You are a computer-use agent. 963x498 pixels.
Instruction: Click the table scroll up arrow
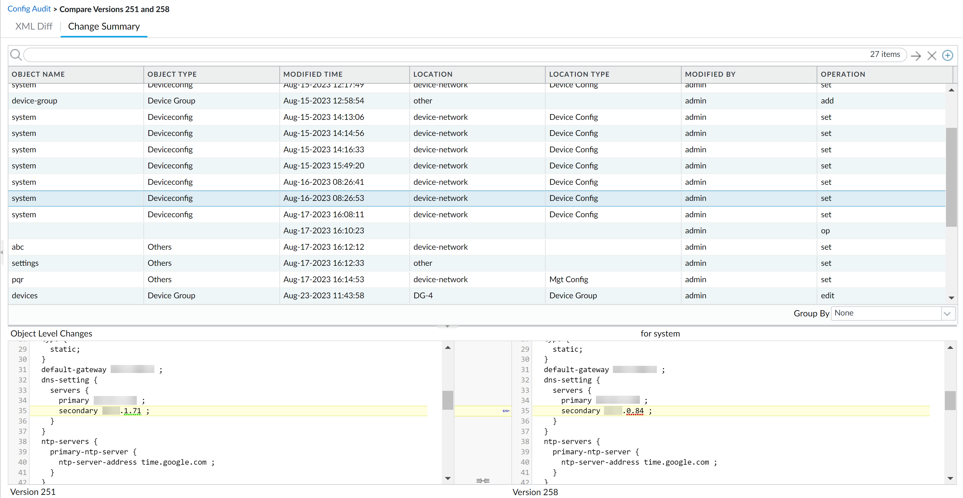[952, 90]
